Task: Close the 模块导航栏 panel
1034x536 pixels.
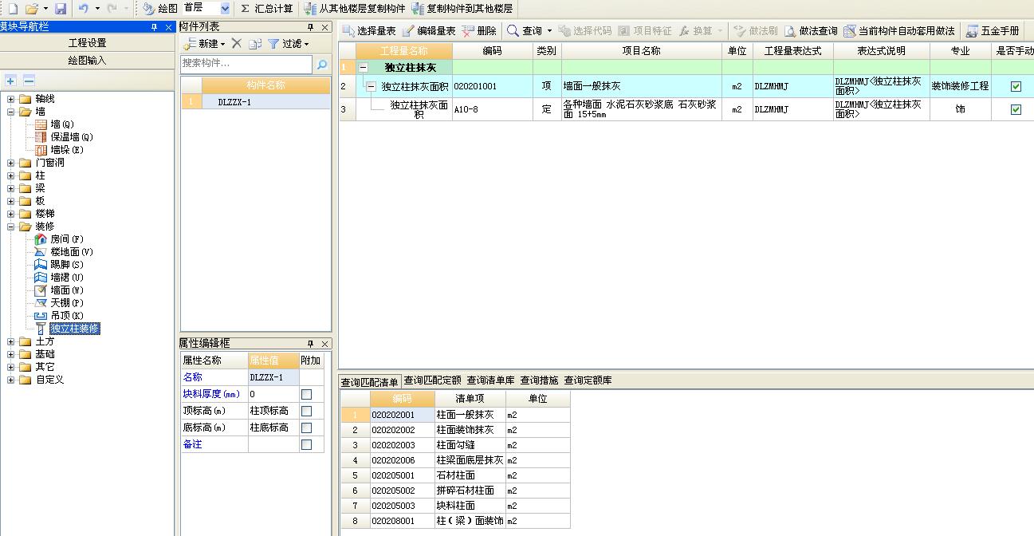Action: [168, 27]
